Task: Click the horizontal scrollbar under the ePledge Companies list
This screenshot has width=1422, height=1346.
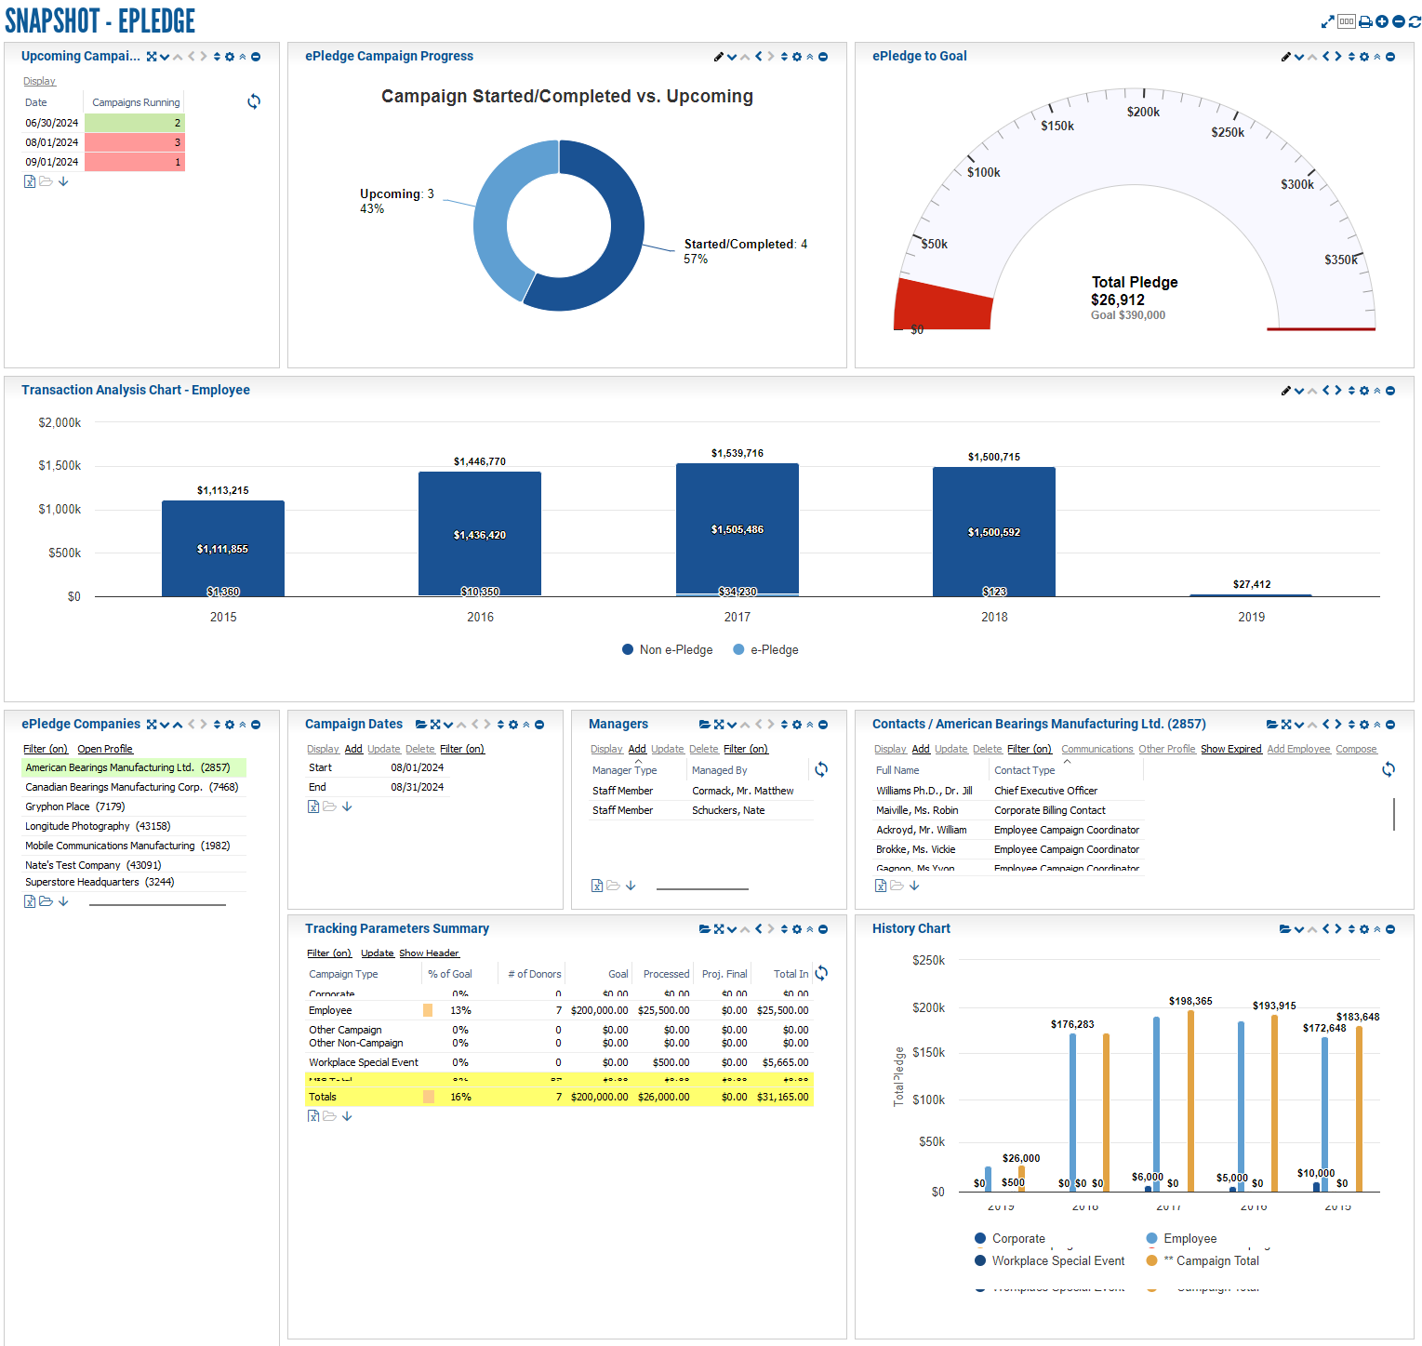Action: point(157,904)
